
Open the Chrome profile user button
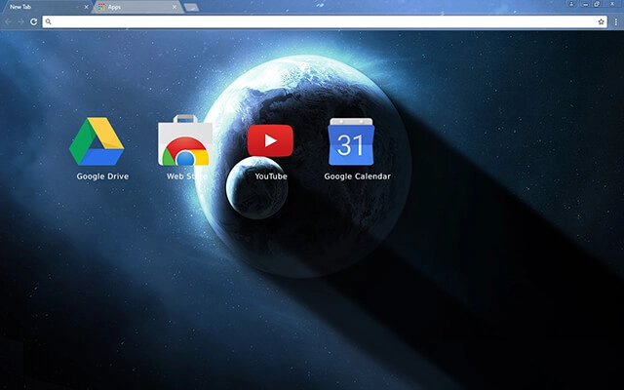(571, 4)
